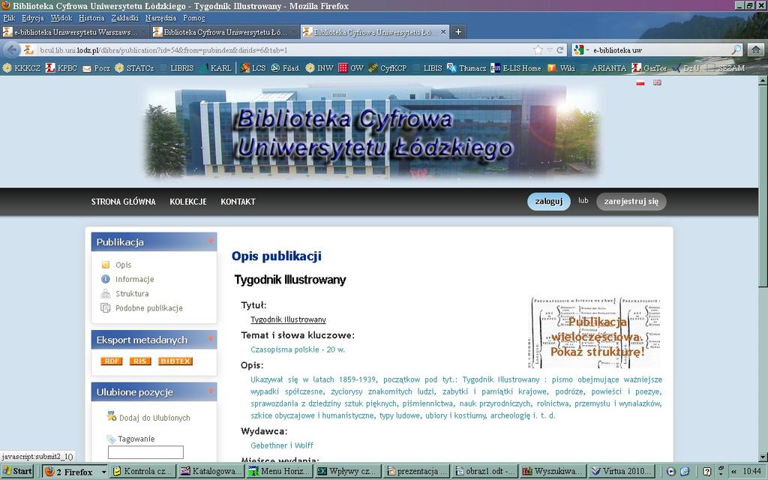Viewport: 768px width, 480px height.
Task: Open Informacje in the Publikacja panel
Action: click(134, 279)
